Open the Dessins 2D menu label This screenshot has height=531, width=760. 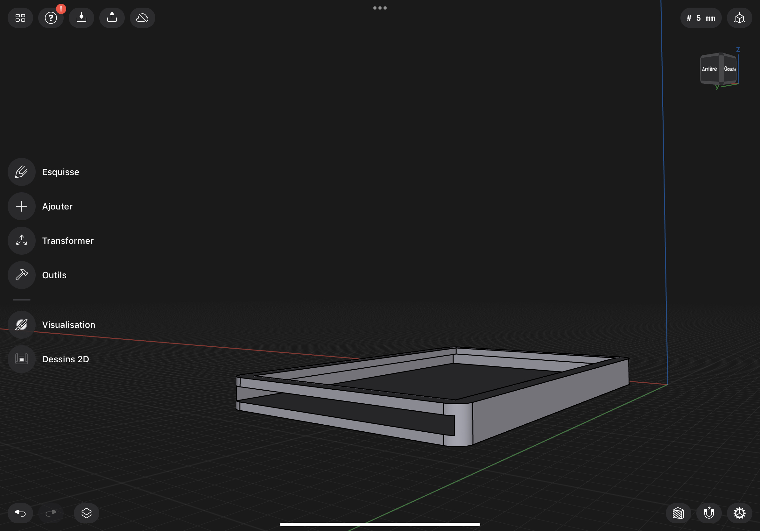(66, 359)
